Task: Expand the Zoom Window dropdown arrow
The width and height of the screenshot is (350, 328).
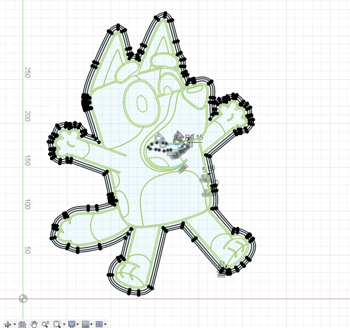Action: [64, 325]
